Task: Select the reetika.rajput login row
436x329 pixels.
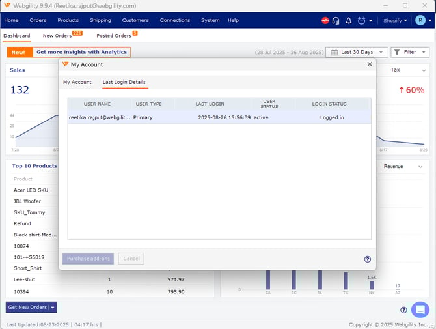Action: coord(219,117)
